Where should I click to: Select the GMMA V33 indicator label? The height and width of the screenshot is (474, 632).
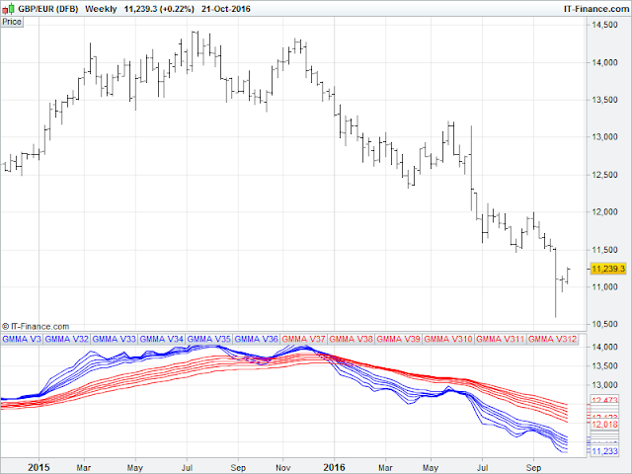[x=115, y=340]
